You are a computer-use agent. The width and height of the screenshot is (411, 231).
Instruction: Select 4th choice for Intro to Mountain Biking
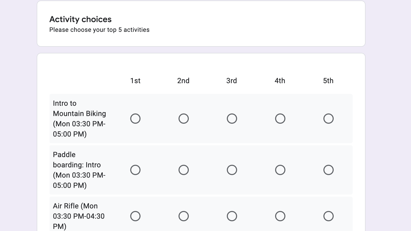coord(280,118)
